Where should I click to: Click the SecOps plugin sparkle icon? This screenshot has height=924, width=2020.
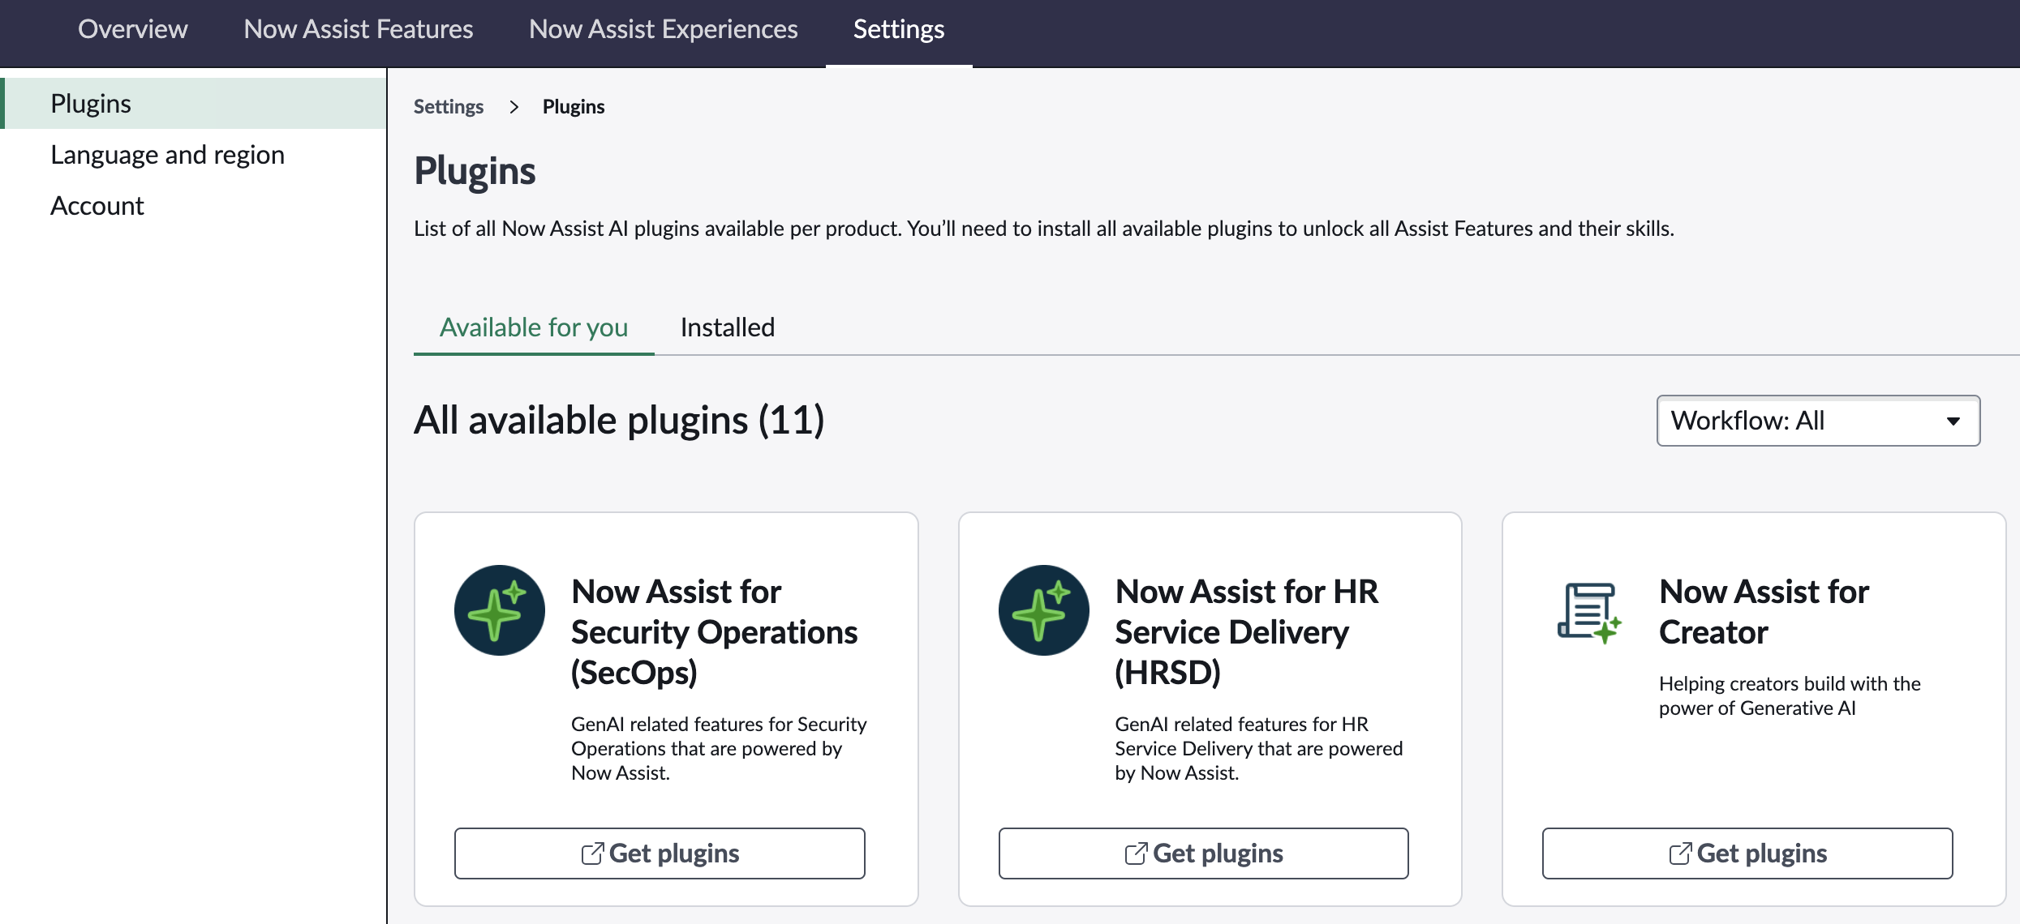pyautogui.click(x=499, y=610)
